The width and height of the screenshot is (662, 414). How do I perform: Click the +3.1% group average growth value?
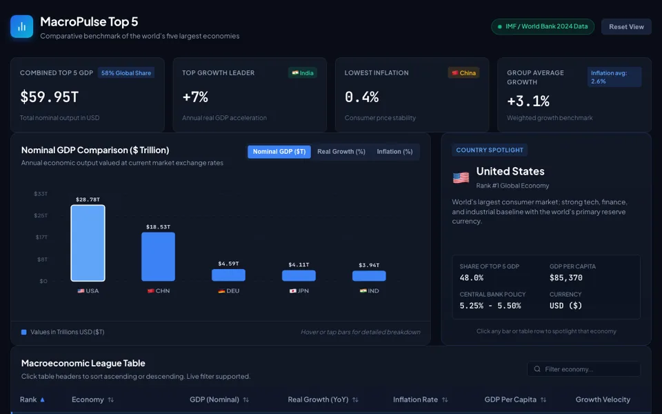(528, 101)
